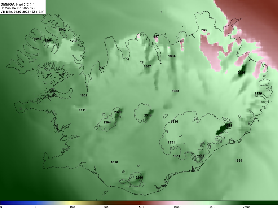The height and width of the screenshot is (209, 278).
Task: Click the 1504 value on the glacier
Action: click(107, 122)
